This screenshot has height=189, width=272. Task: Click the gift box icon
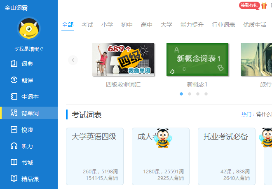(264, 5)
